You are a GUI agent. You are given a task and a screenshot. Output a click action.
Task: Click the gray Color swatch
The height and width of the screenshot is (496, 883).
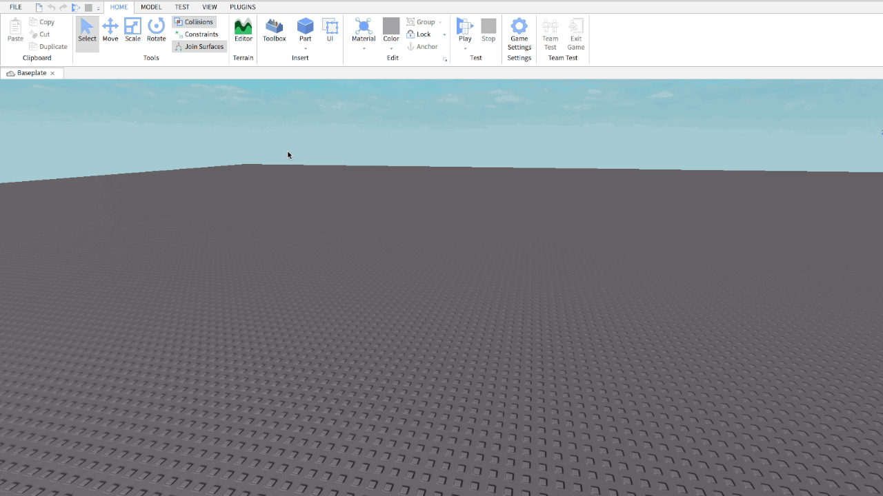click(x=391, y=26)
